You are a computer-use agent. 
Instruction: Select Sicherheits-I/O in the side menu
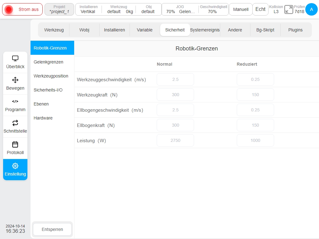click(x=52, y=90)
